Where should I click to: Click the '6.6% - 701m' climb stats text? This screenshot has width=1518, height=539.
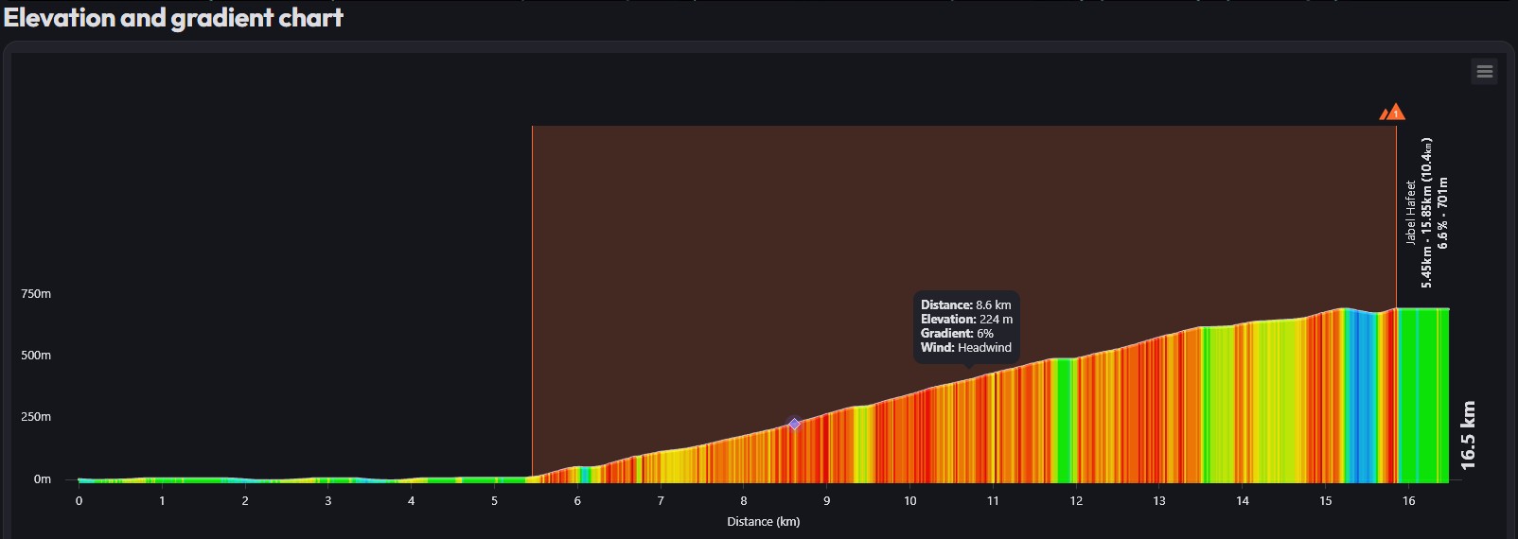tap(1442, 213)
